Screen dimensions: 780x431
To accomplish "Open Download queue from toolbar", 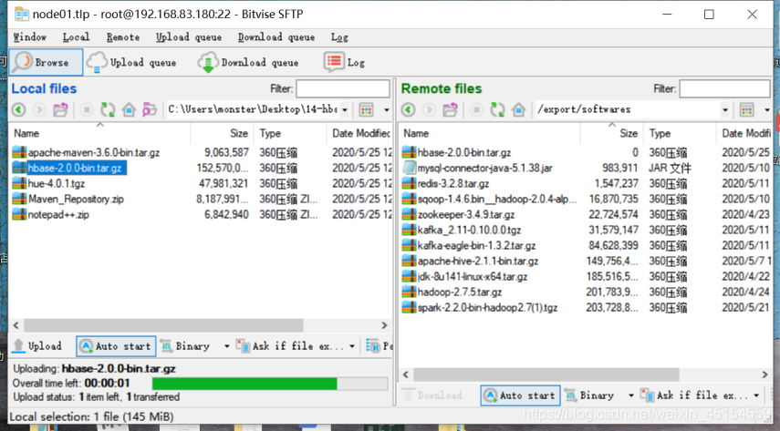I will [x=248, y=63].
